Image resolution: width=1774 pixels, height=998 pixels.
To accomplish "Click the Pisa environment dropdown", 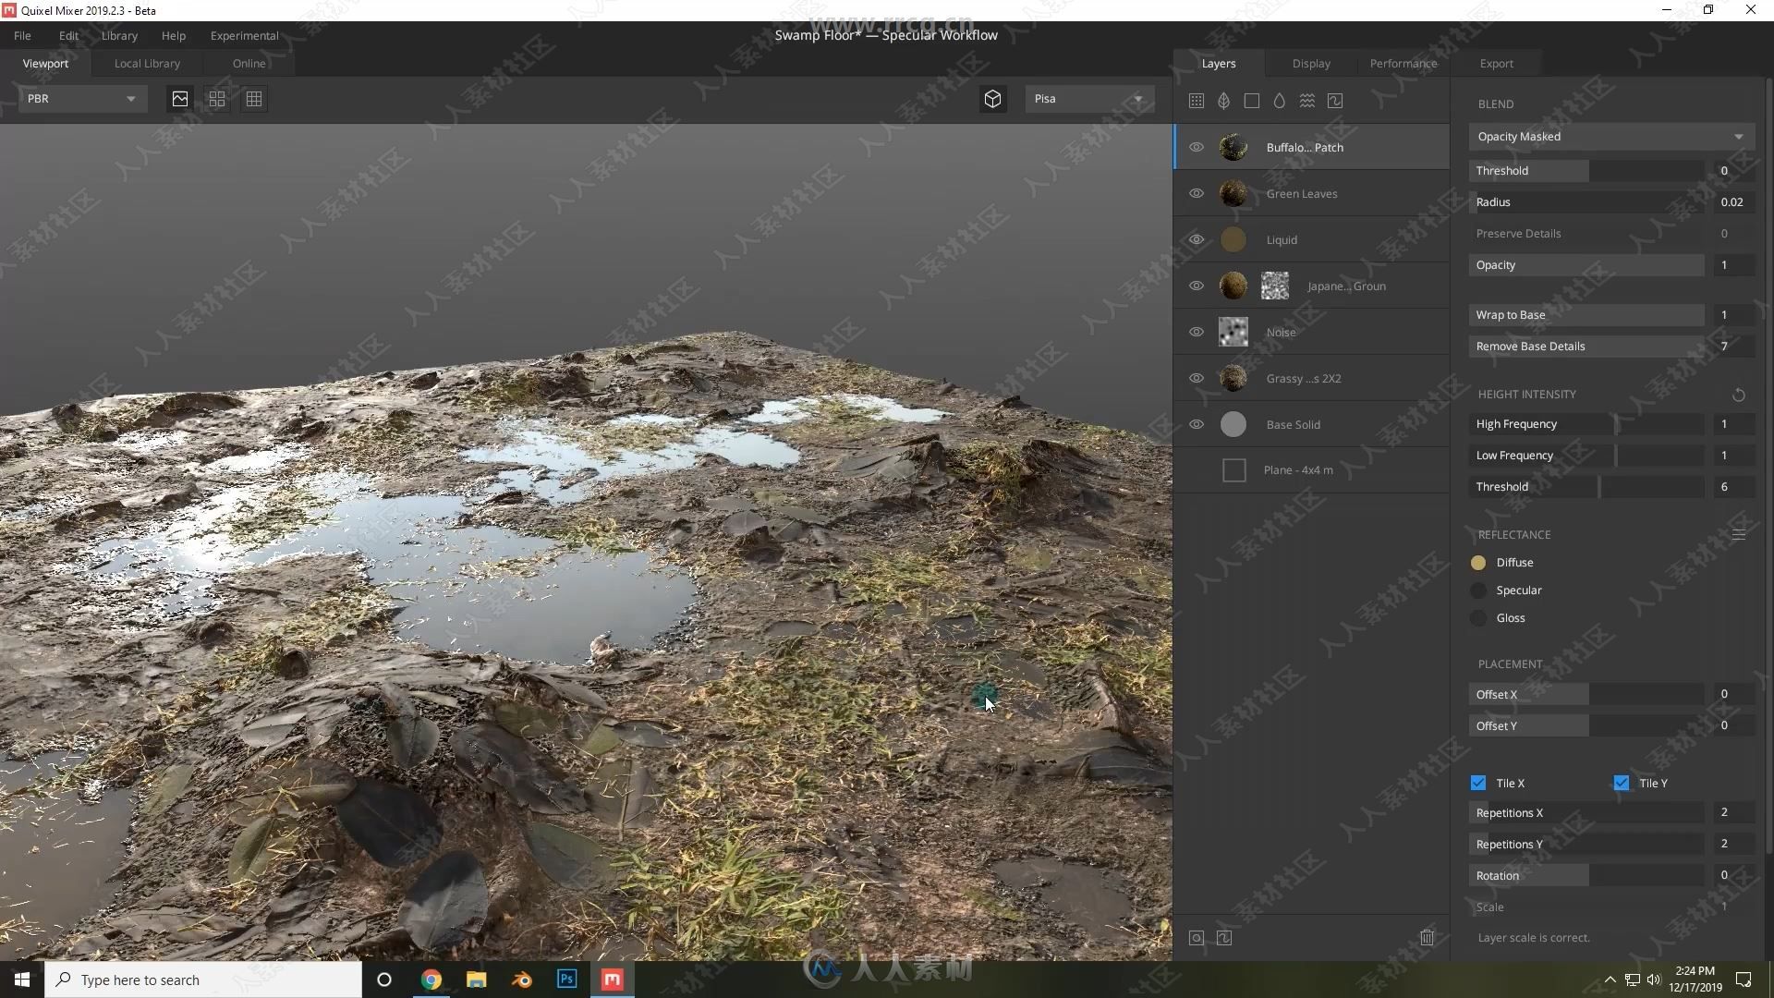I will tap(1087, 97).
